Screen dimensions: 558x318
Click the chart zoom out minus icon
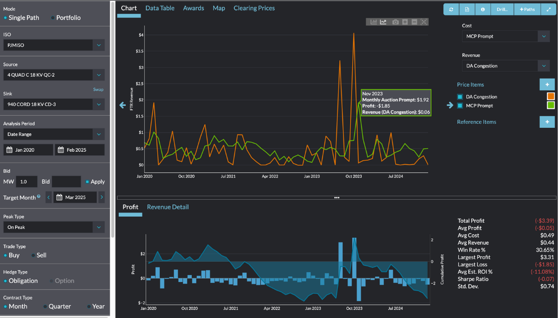pyautogui.click(x=414, y=22)
